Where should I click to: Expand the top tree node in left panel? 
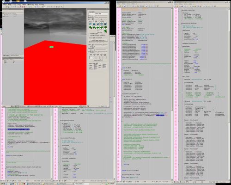[3, 13]
